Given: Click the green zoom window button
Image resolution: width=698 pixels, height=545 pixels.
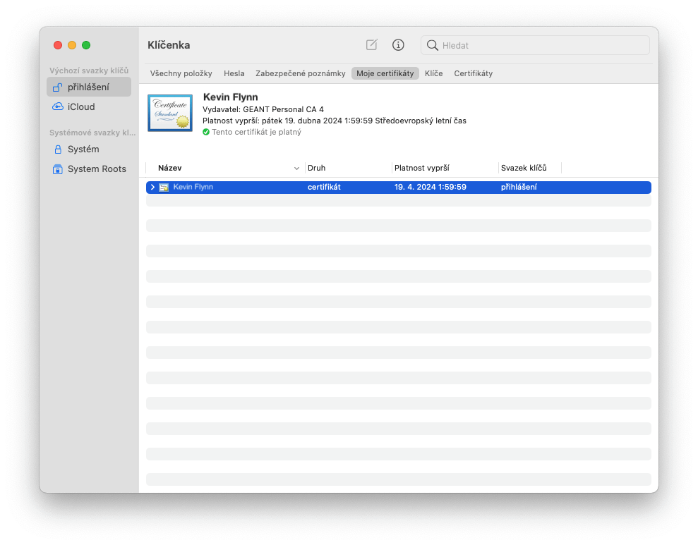Looking at the screenshot, I should click(86, 45).
